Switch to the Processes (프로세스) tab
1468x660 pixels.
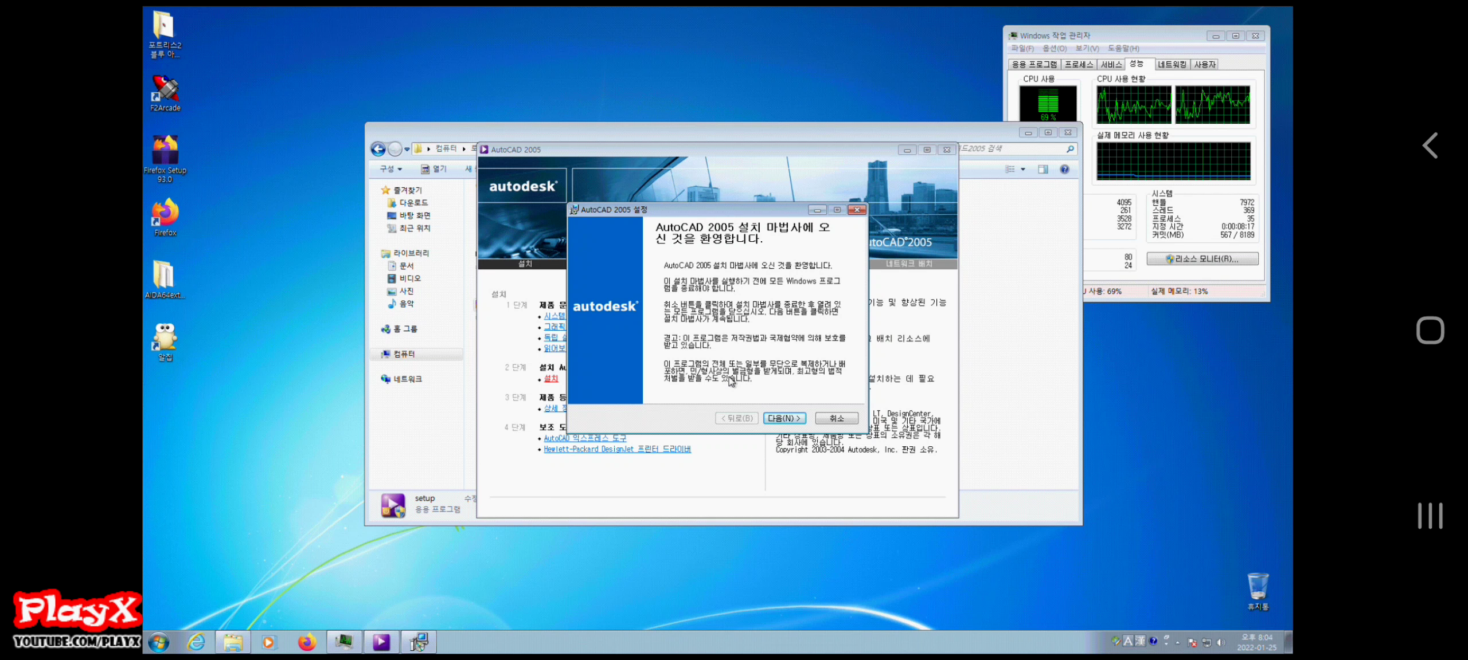tap(1078, 65)
